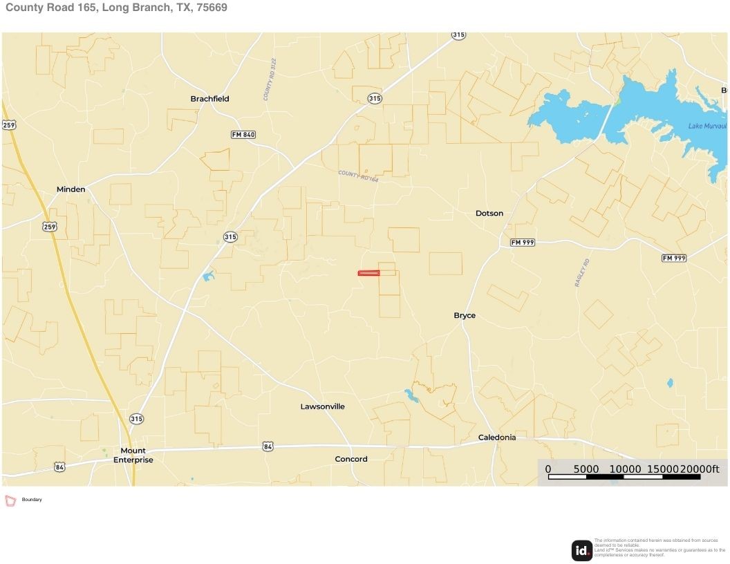Click the Land id logo
Image resolution: width=730 pixels, height=564 pixels.
[581, 550]
